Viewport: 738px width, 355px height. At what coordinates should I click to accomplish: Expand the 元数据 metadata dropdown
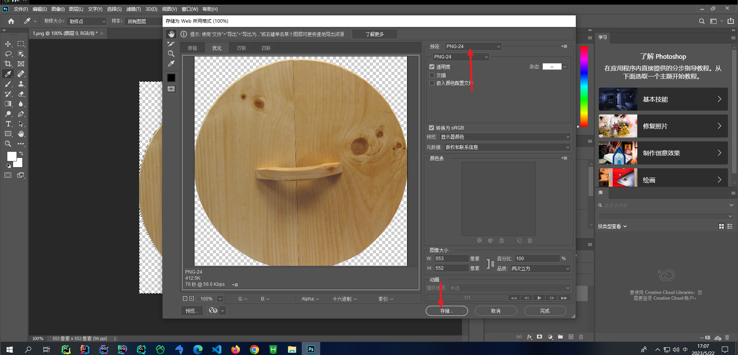pos(507,147)
